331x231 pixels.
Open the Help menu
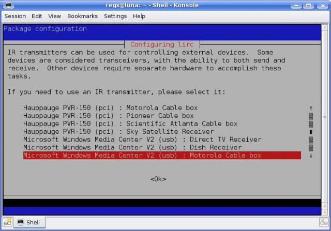139,16
